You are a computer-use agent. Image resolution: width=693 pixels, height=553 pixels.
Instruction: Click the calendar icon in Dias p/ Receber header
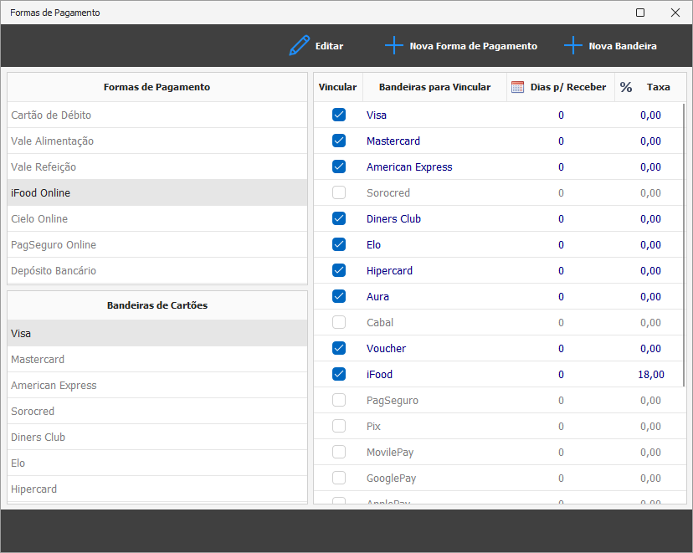[517, 87]
